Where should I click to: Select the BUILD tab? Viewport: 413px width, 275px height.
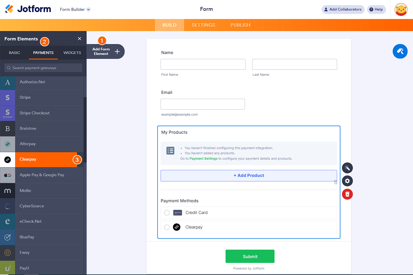169,25
